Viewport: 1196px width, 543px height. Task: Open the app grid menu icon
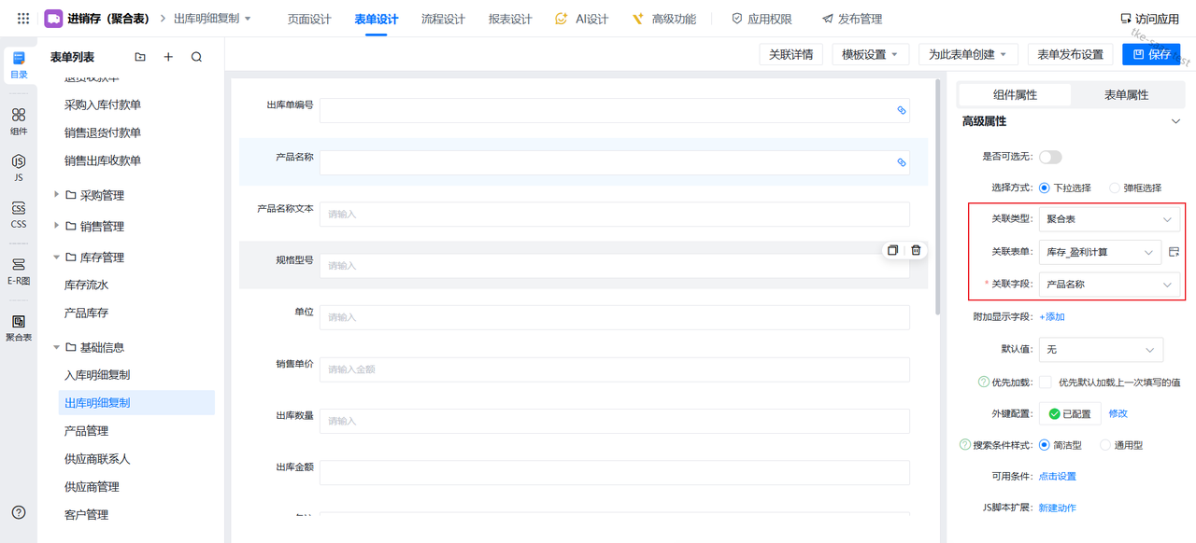[x=23, y=19]
